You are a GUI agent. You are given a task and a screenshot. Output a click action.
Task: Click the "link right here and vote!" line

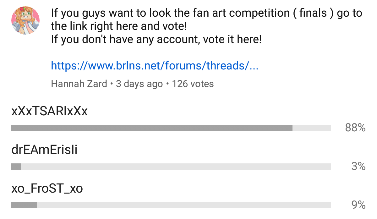click(119, 26)
